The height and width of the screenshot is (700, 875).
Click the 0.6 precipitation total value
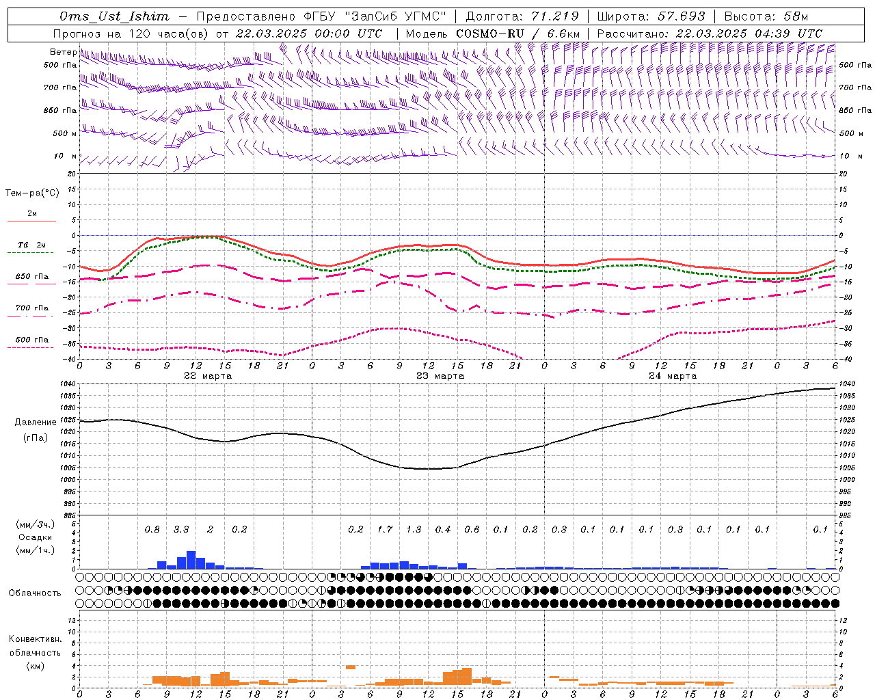coord(472,529)
